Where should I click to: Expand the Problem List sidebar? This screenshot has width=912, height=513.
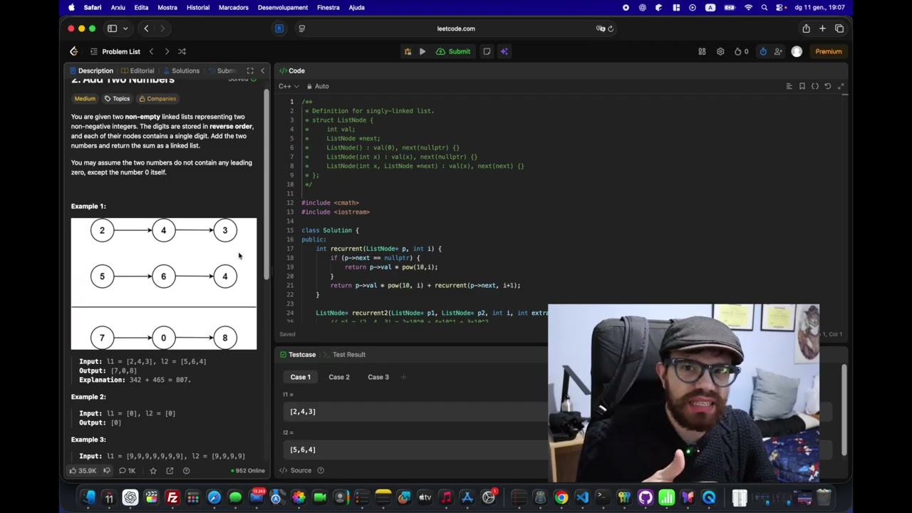pos(115,51)
